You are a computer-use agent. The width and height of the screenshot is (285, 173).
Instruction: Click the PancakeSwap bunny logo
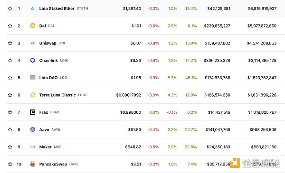pyautogui.click(x=32, y=164)
